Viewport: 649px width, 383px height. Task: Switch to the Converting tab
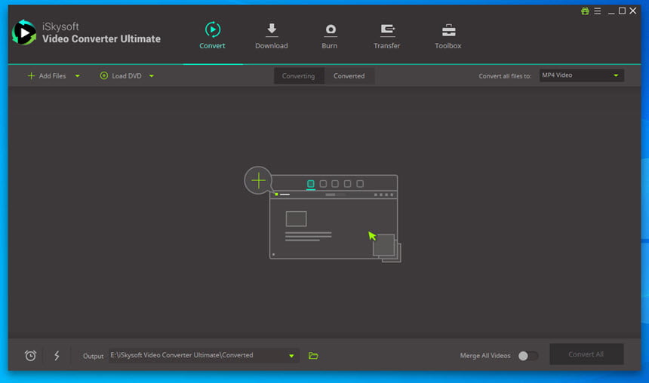298,76
